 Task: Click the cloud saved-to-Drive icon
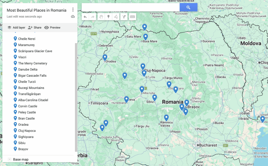(x=73, y=16)
